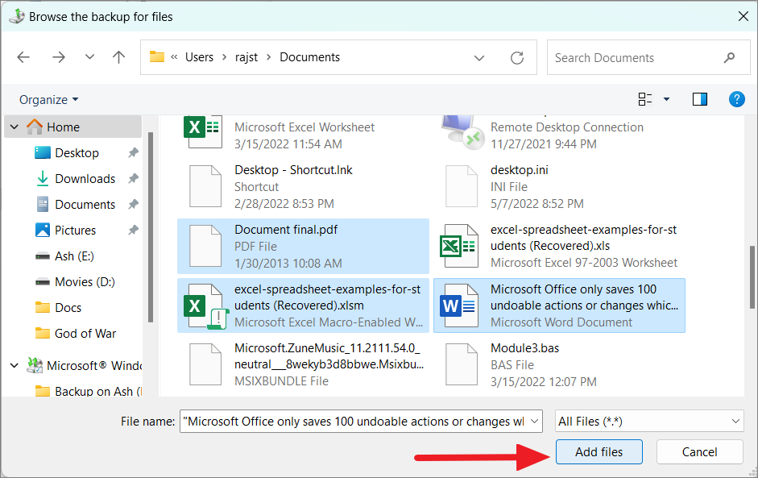Open the view options dropdown arrow
The width and height of the screenshot is (758, 478).
tap(667, 99)
